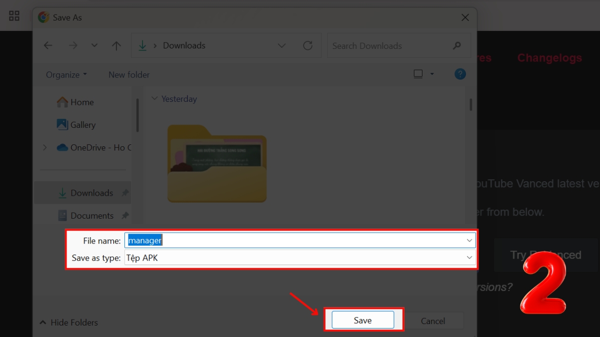Click the Forward navigation arrow
The width and height of the screenshot is (600, 337).
[73, 45]
